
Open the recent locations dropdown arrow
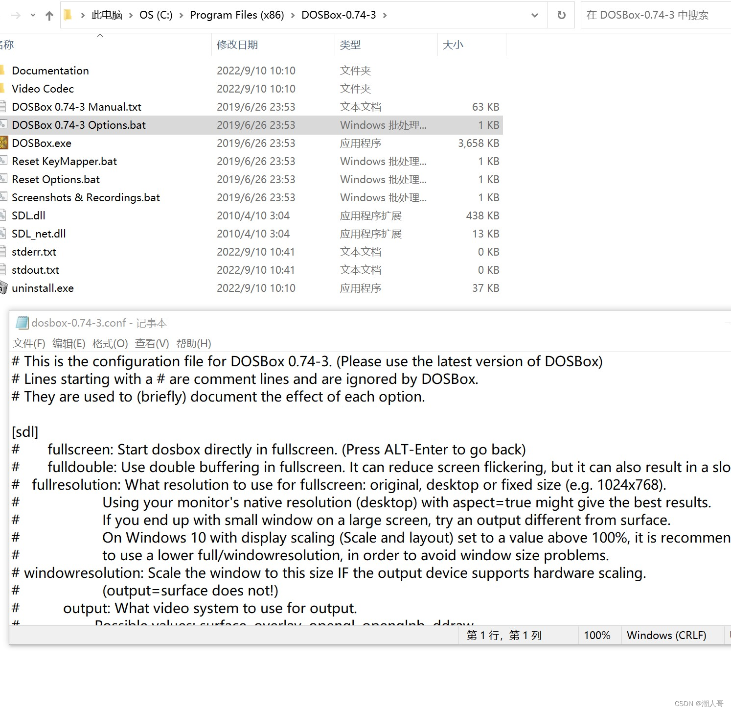click(x=33, y=16)
